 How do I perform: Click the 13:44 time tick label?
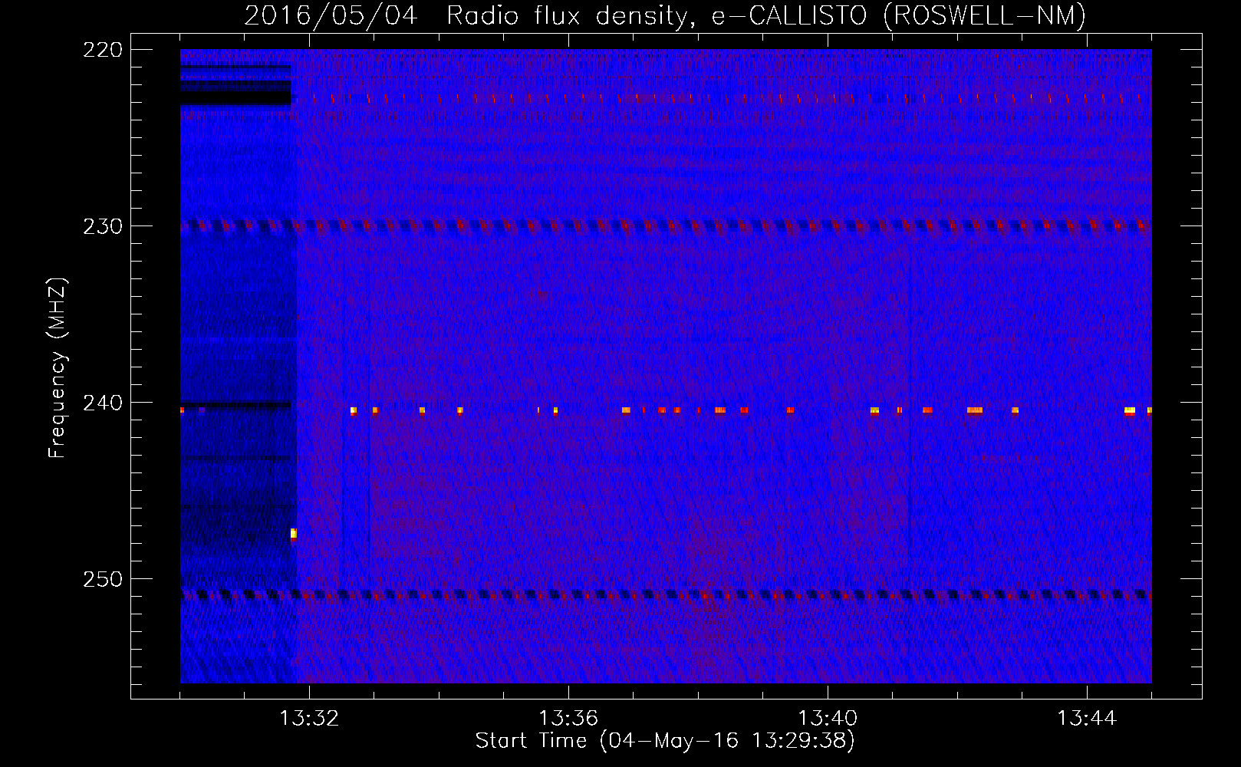click(x=1087, y=719)
